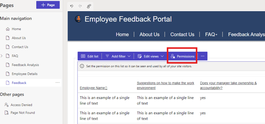The height and width of the screenshot is (124, 265).
Task: Expand the FAQ menu in site header
Action: point(211,35)
